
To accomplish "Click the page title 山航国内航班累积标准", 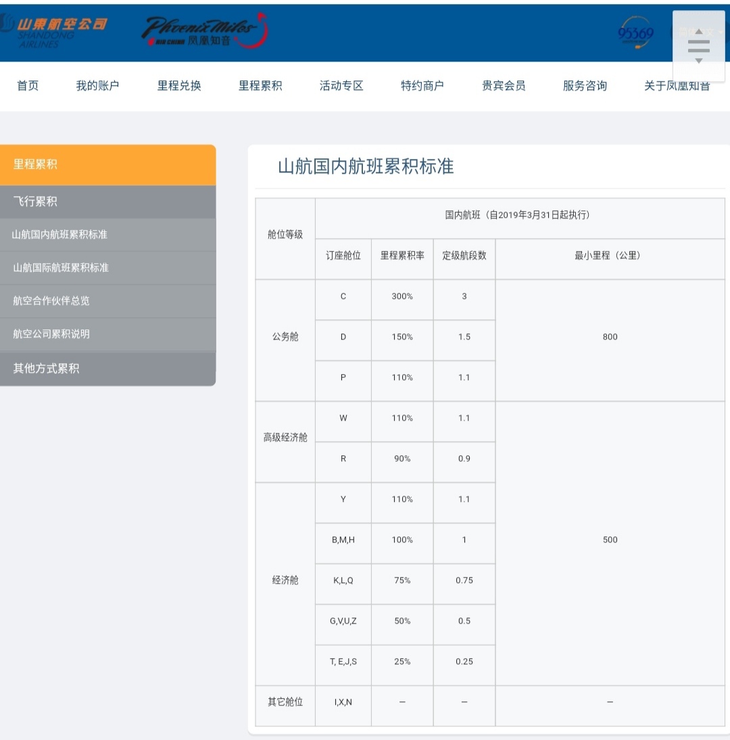I will (366, 166).
